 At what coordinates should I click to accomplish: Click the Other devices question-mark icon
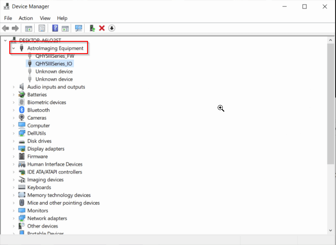(x=22, y=226)
